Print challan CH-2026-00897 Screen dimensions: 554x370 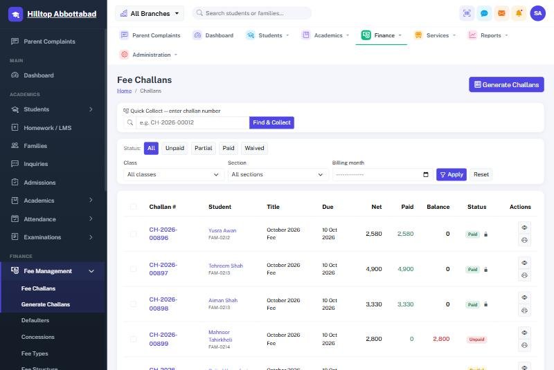coord(524,275)
